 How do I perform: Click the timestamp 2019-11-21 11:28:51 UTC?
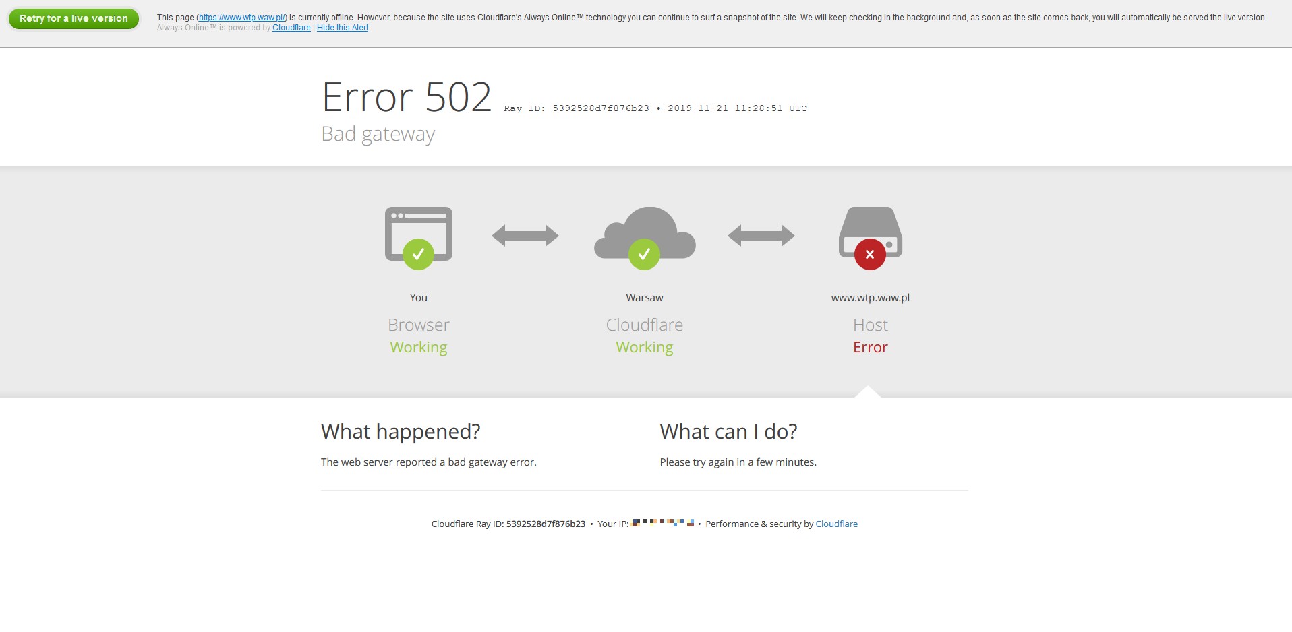[x=737, y=108]
